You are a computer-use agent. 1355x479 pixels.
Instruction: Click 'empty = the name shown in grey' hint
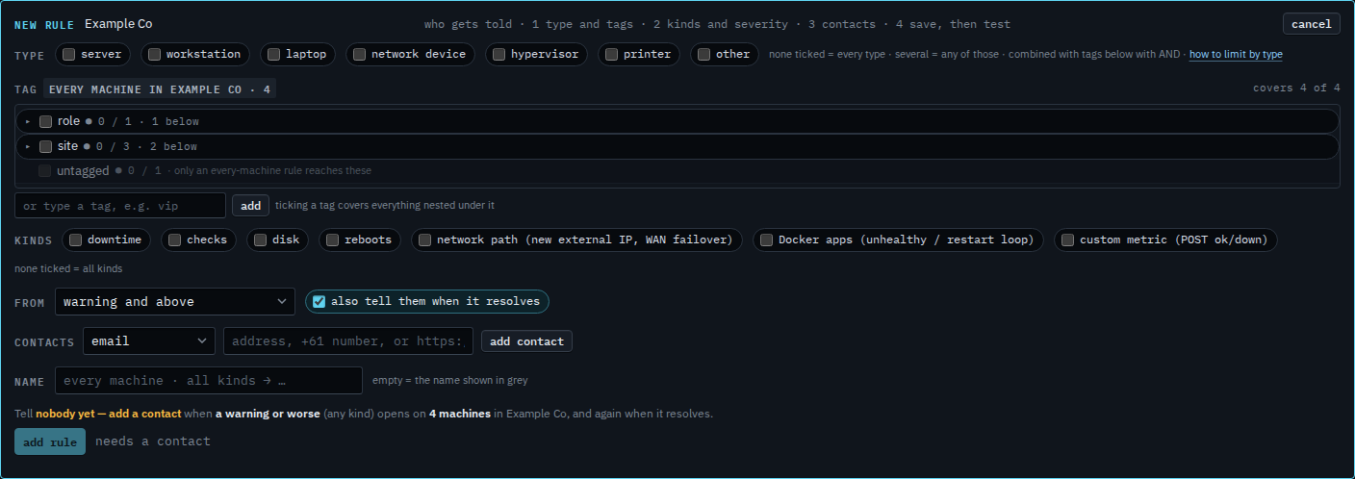tap(450, 380)
